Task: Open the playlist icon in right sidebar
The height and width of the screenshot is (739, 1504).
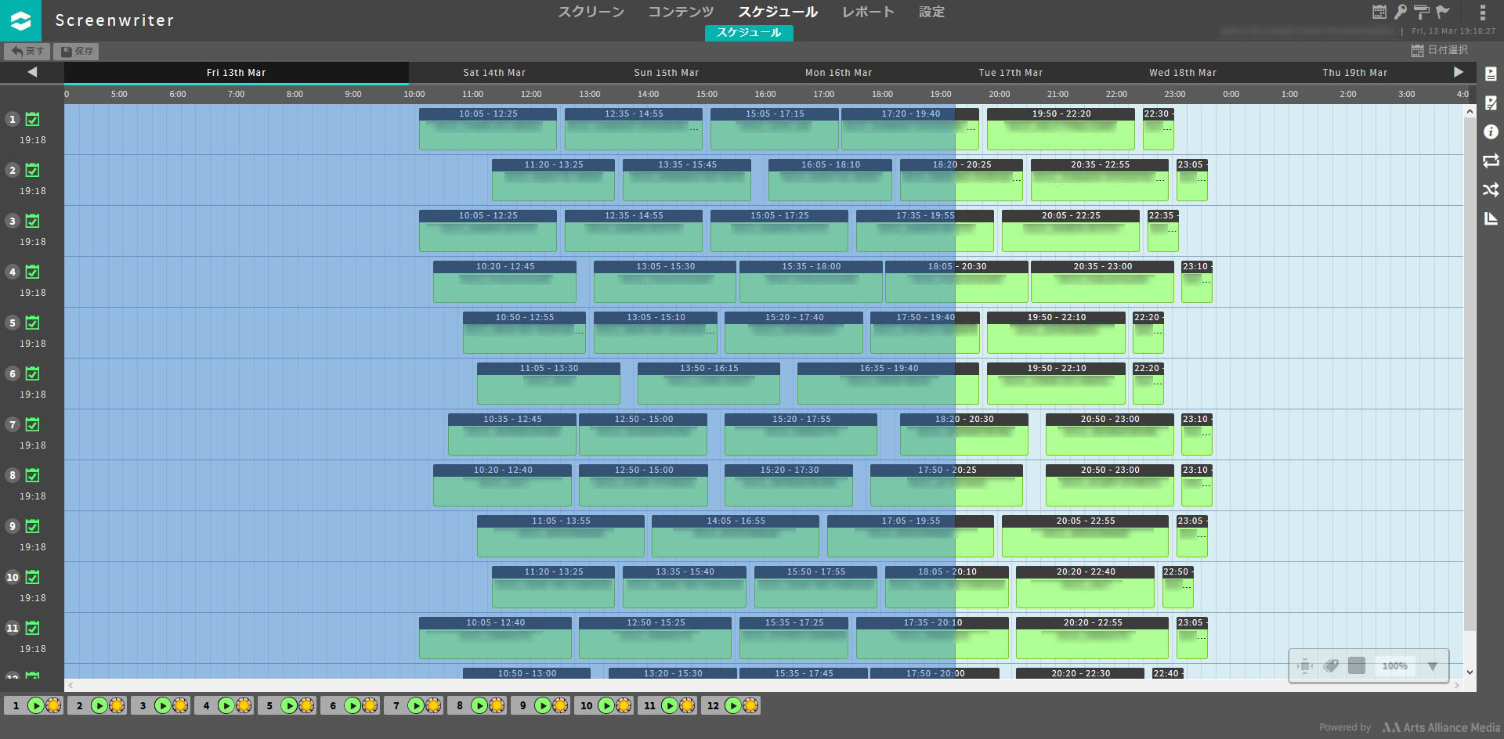Action: (x=1491, y=74)
